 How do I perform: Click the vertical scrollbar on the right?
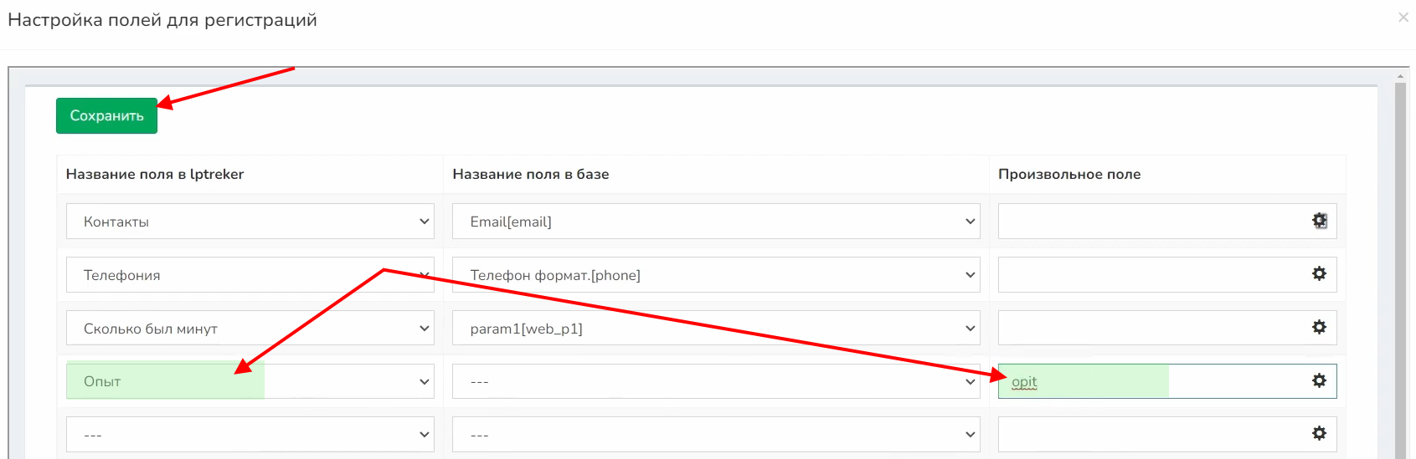pyautogui.click(x=1400, y=268)
